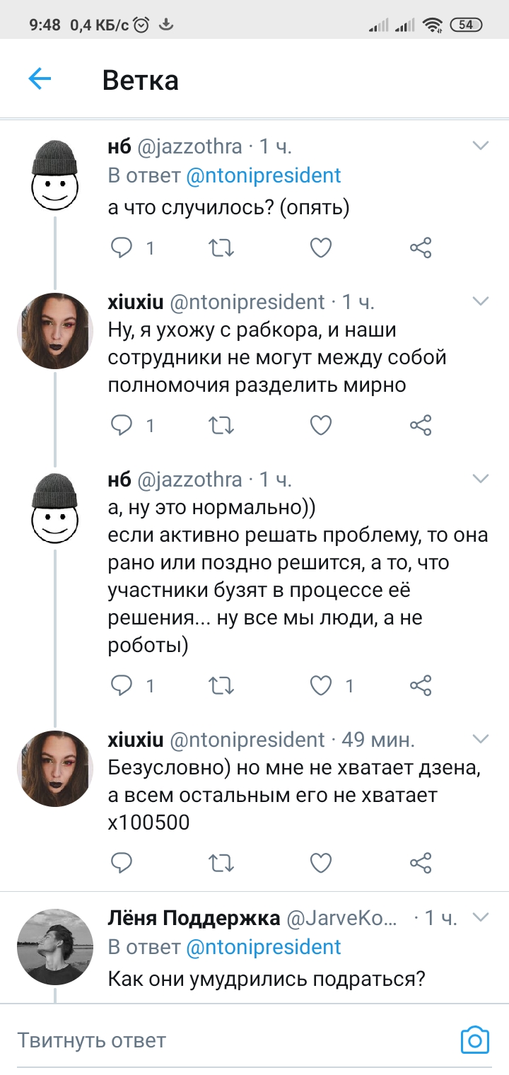The image size is (509, 1075).
Task: Open Лёня Поддержка's profile picture
Action: [55, 946]
